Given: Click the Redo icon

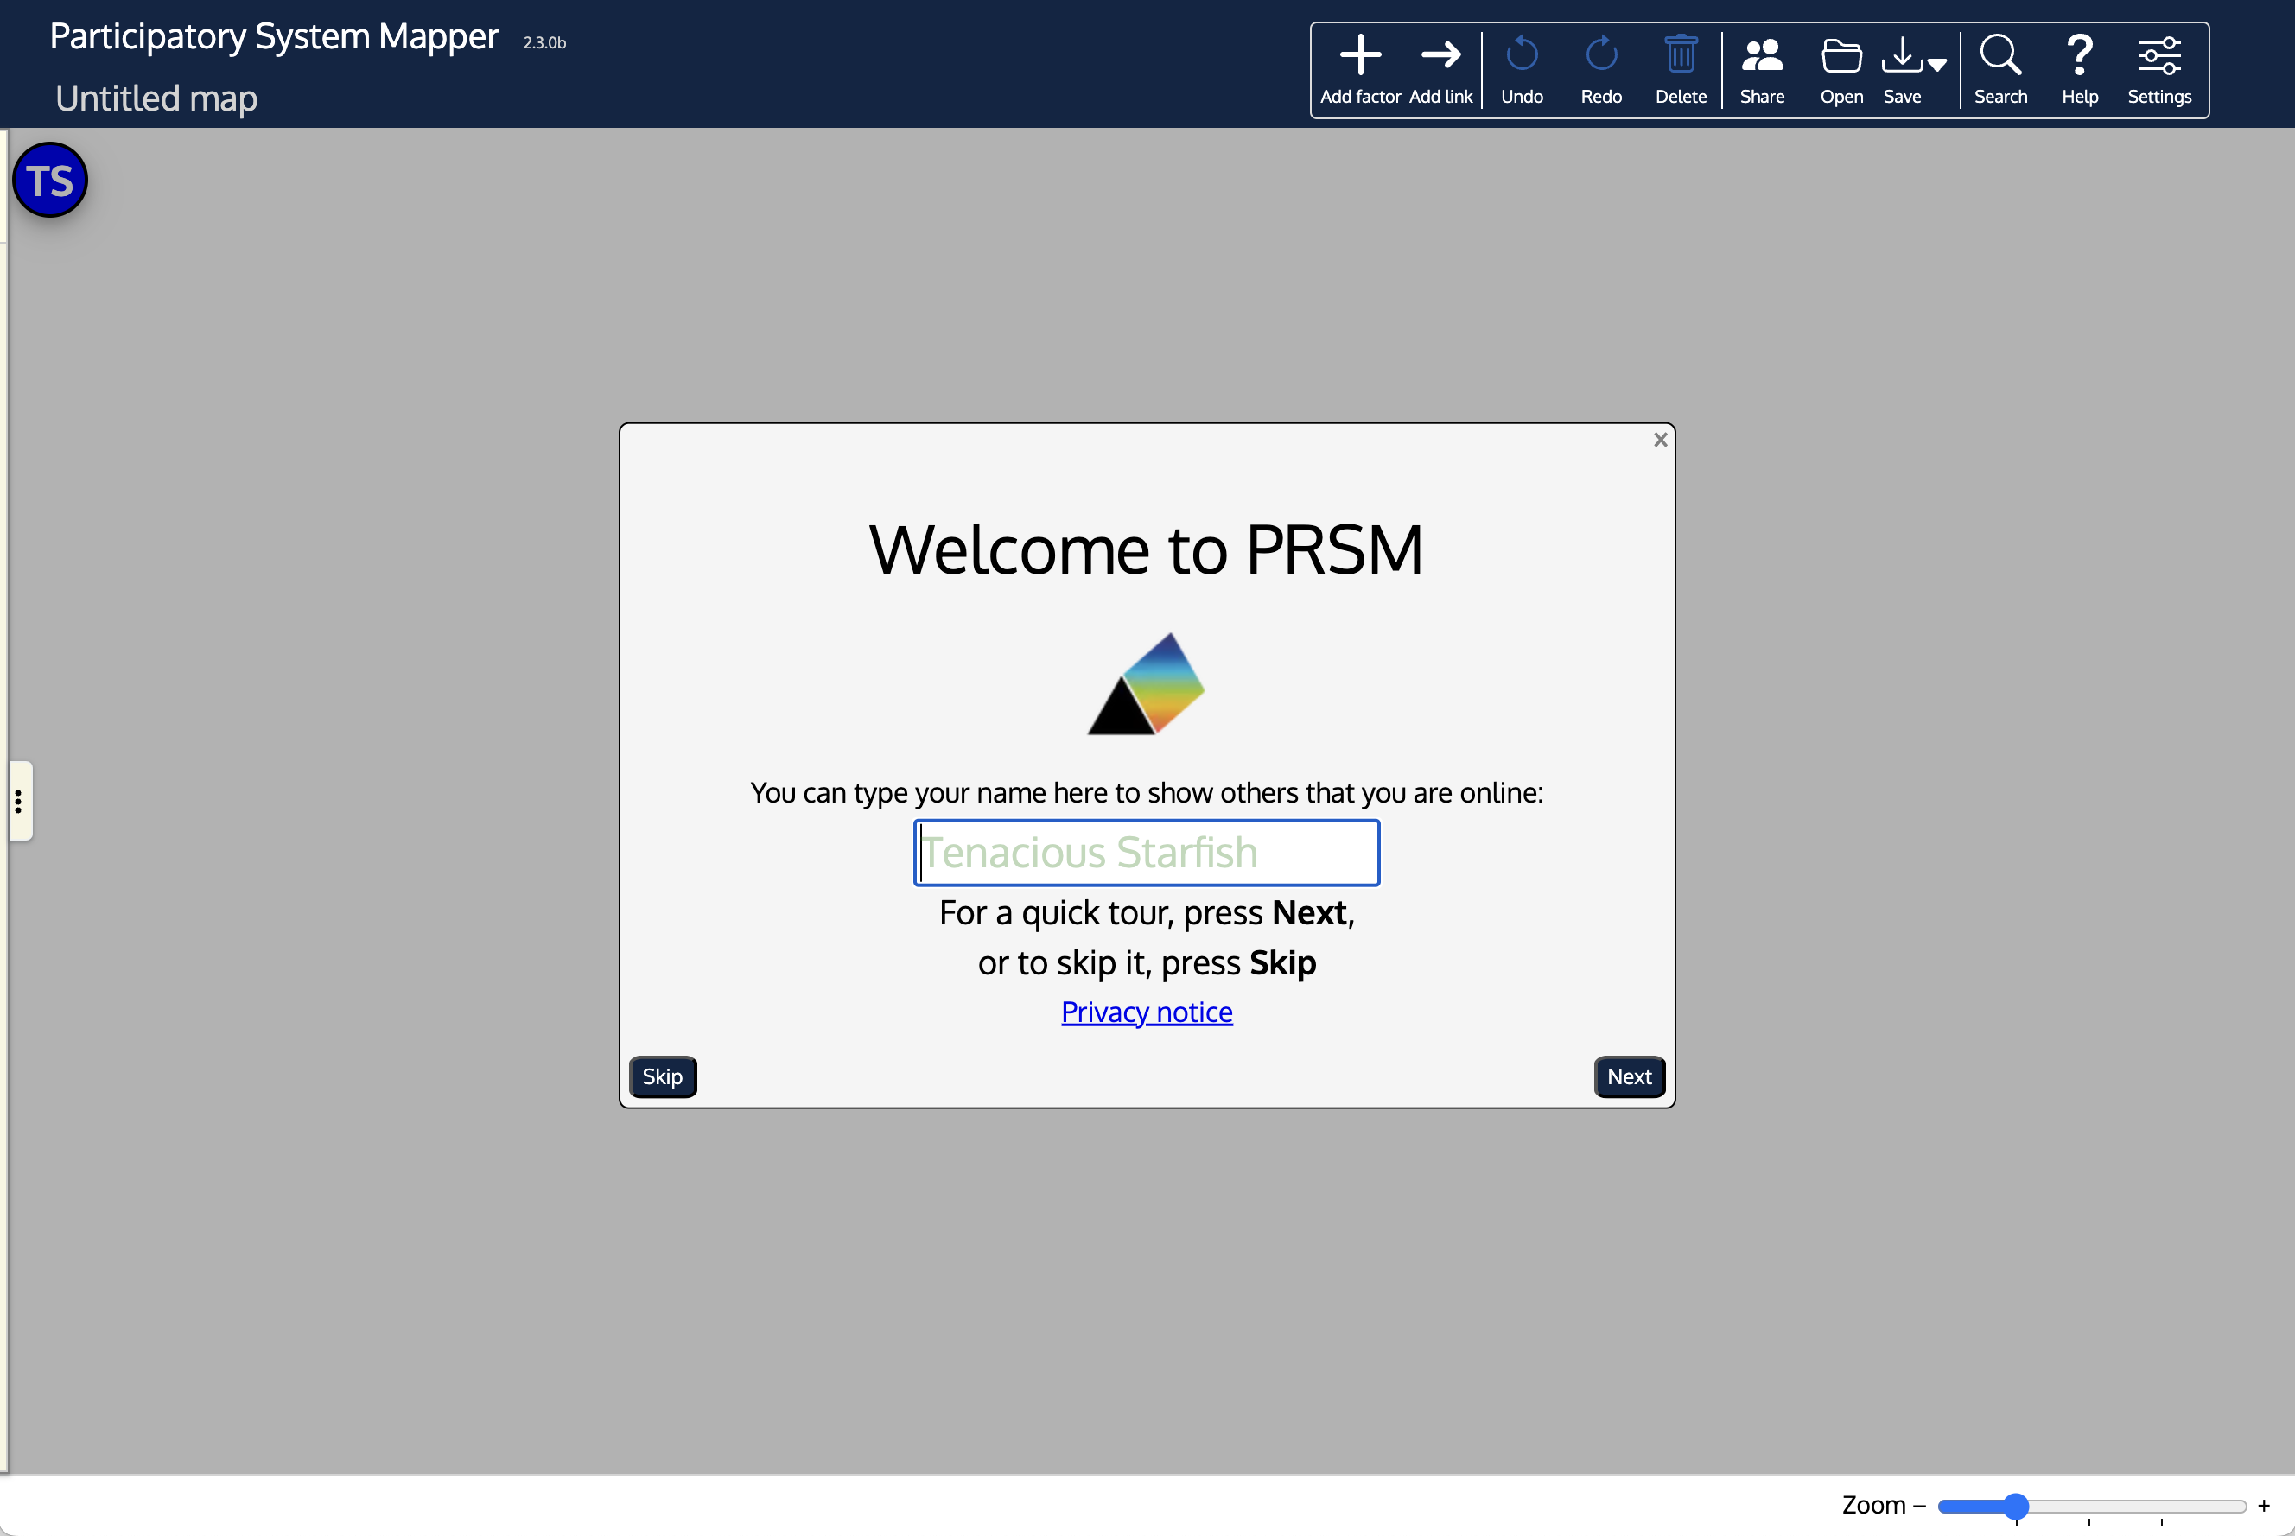Looking at the screenshot, I should [1600, 55].
